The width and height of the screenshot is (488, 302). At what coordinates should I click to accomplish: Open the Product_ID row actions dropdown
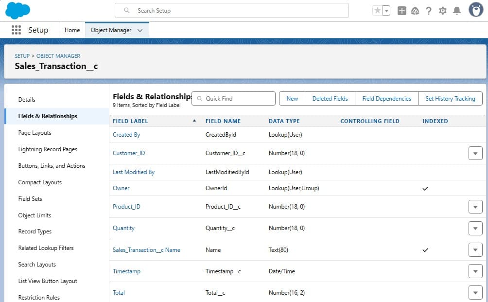[475, 207]
